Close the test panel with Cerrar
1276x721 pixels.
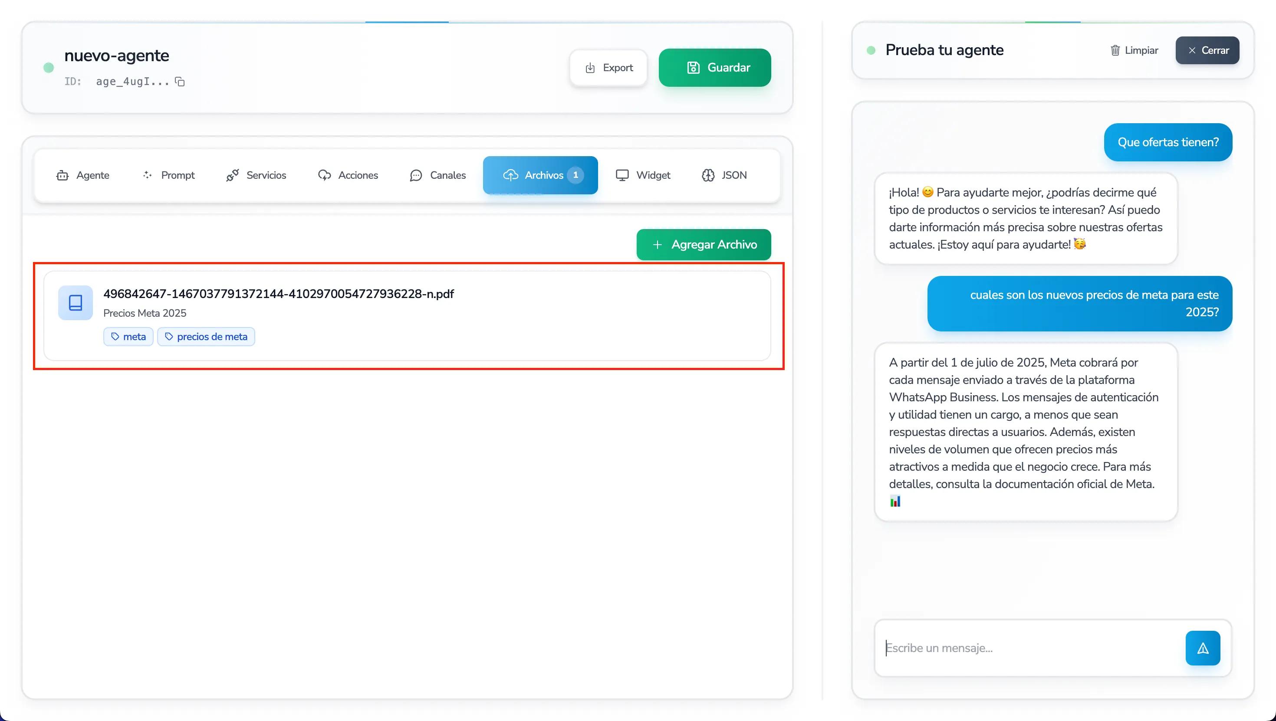pos(1207,50)
